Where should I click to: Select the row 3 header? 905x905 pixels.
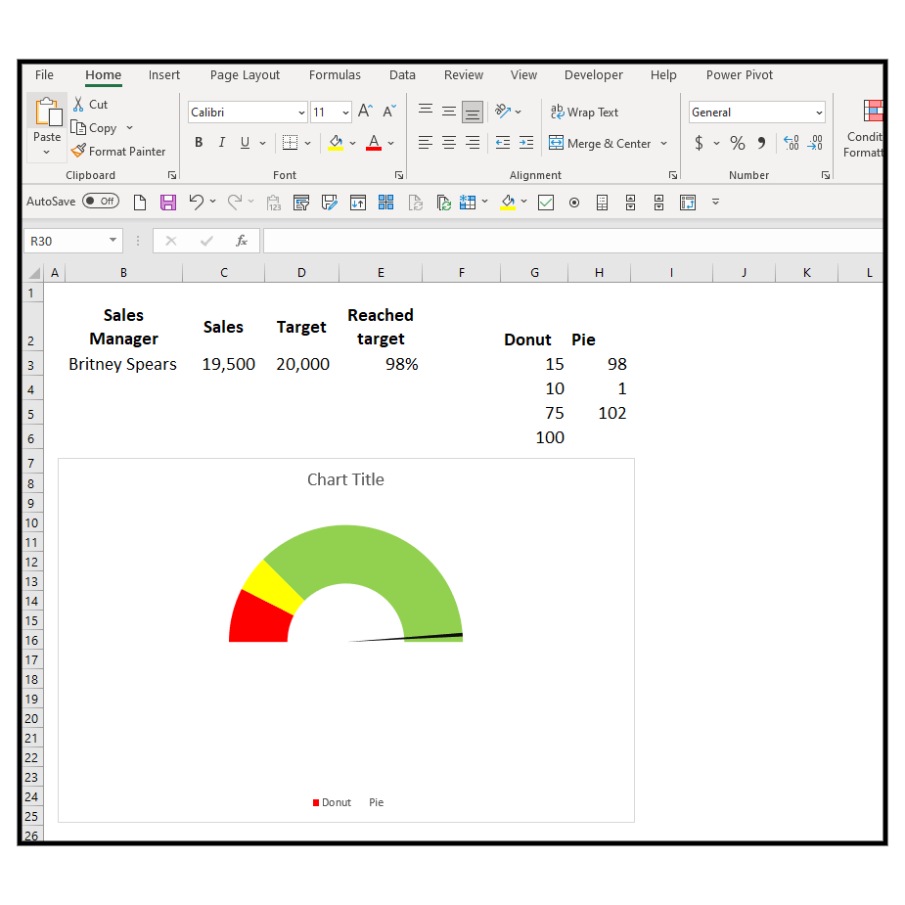[31, 365]
